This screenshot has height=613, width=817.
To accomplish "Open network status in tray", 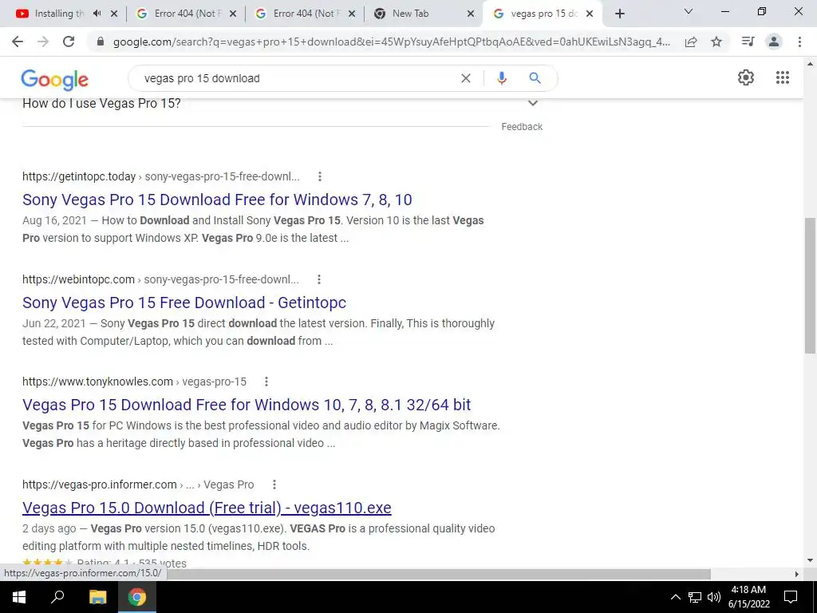I will 695,597.
